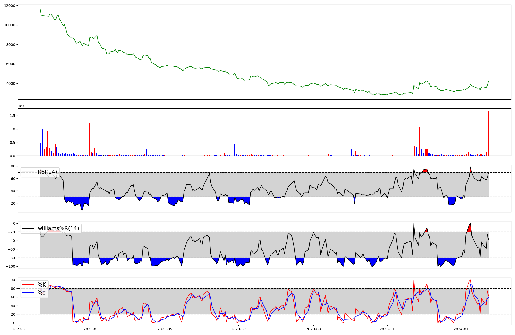Click the -100 tick on Williams %R axis

[x=11, y=266]
